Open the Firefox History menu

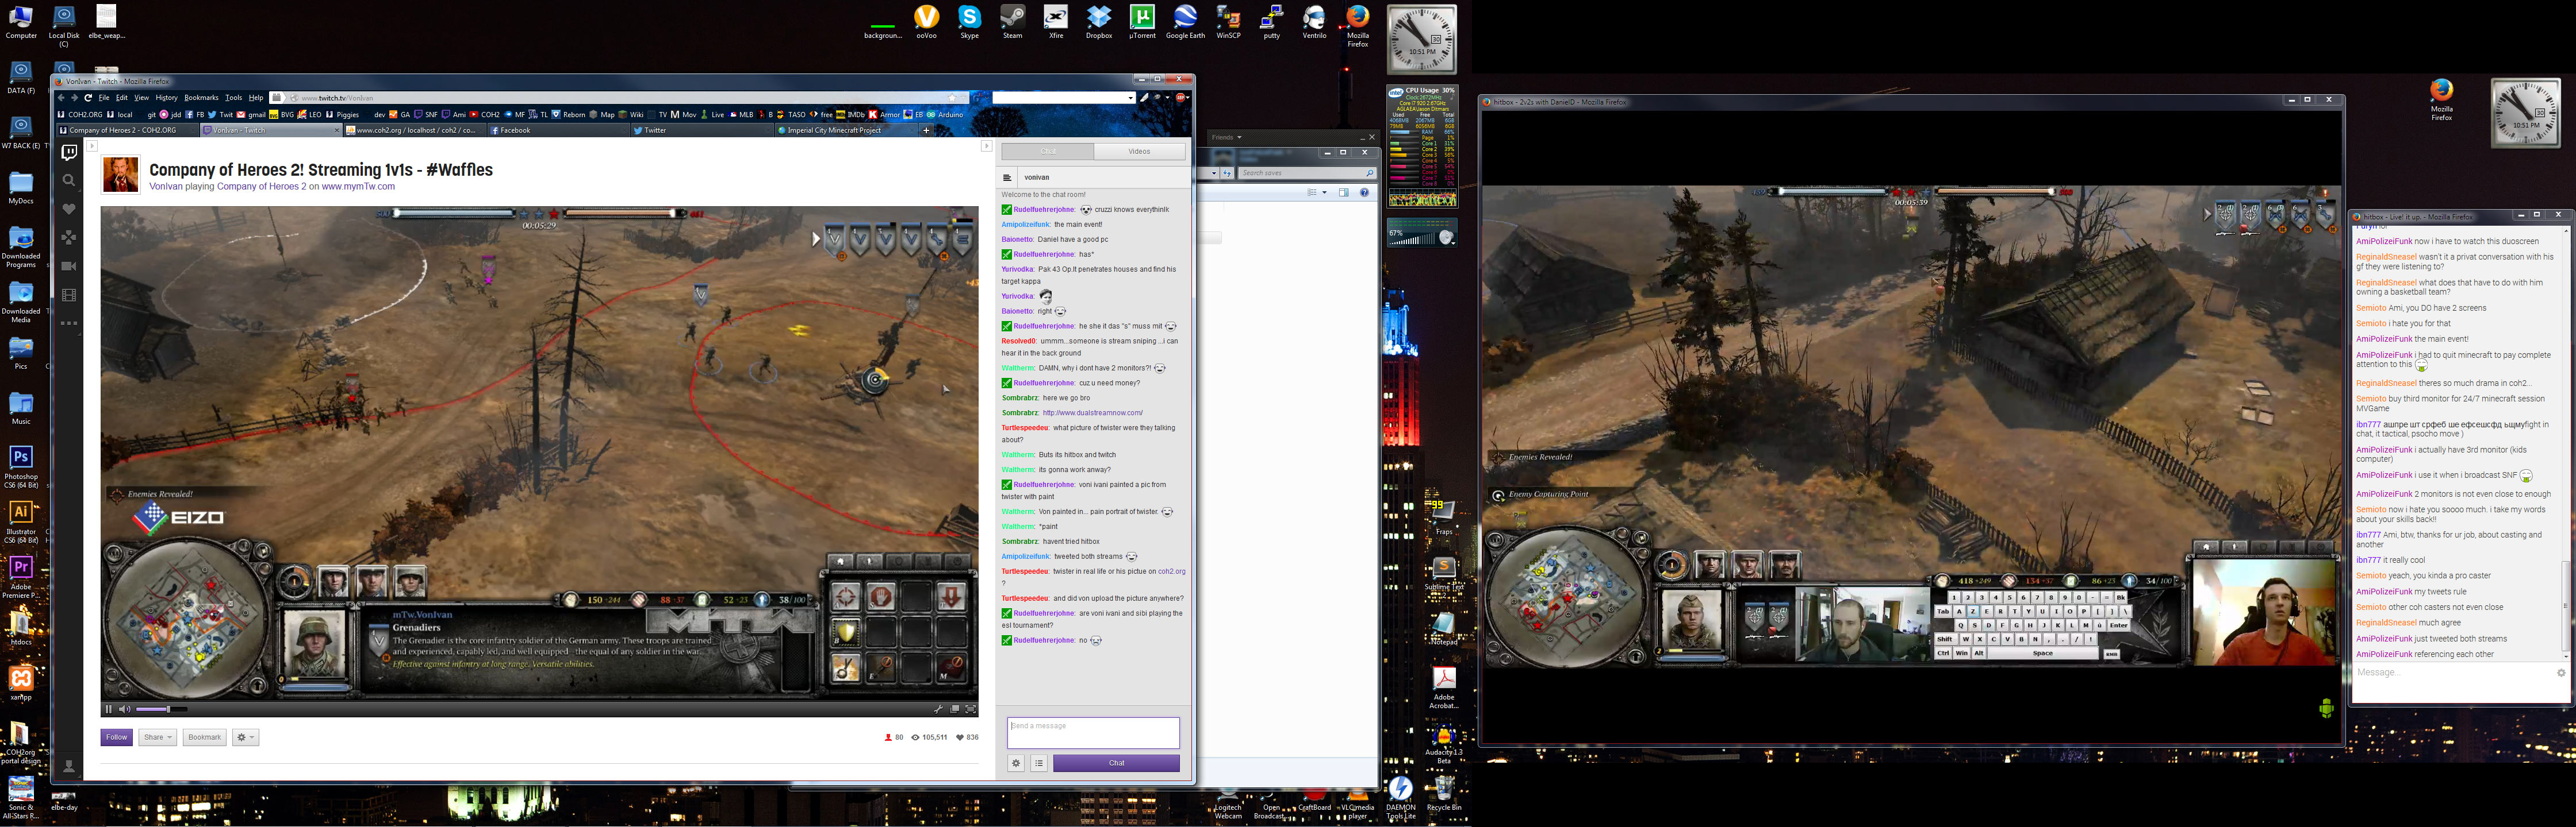(x=166, y=98)
